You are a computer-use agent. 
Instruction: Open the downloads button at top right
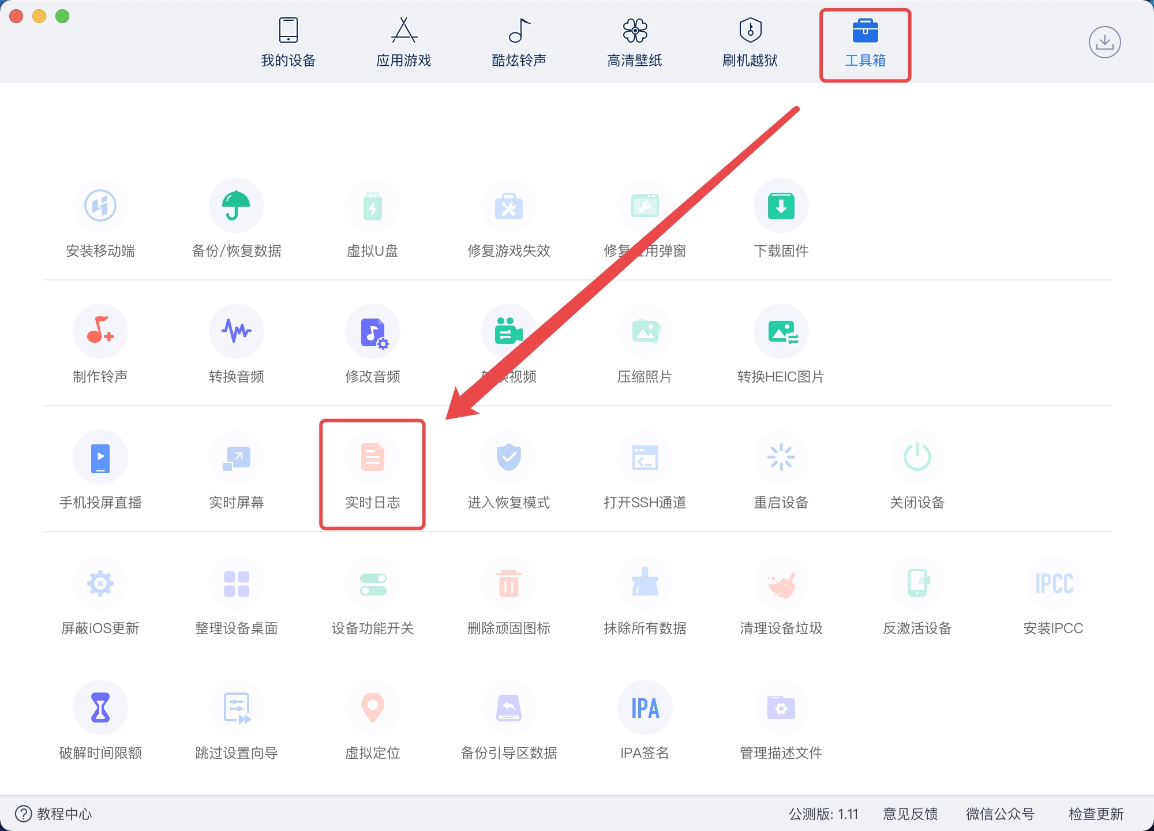point(1104,42)
